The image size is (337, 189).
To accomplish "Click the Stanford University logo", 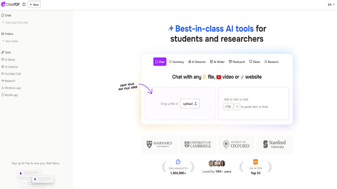I will [x=275, y=144].
